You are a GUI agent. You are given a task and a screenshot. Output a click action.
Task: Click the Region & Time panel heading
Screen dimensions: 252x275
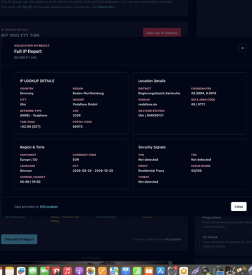[x=32, y=147]
